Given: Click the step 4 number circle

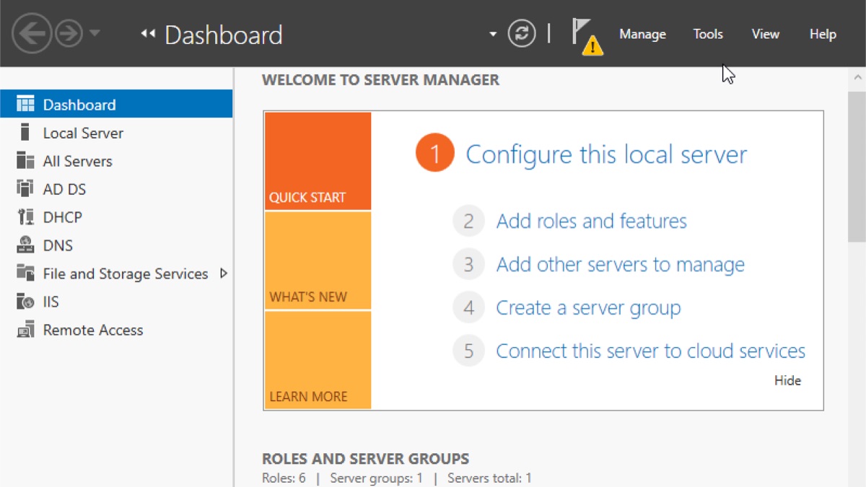Looking at the screenshot, I should pyautogui.click(x=468, y=308).
